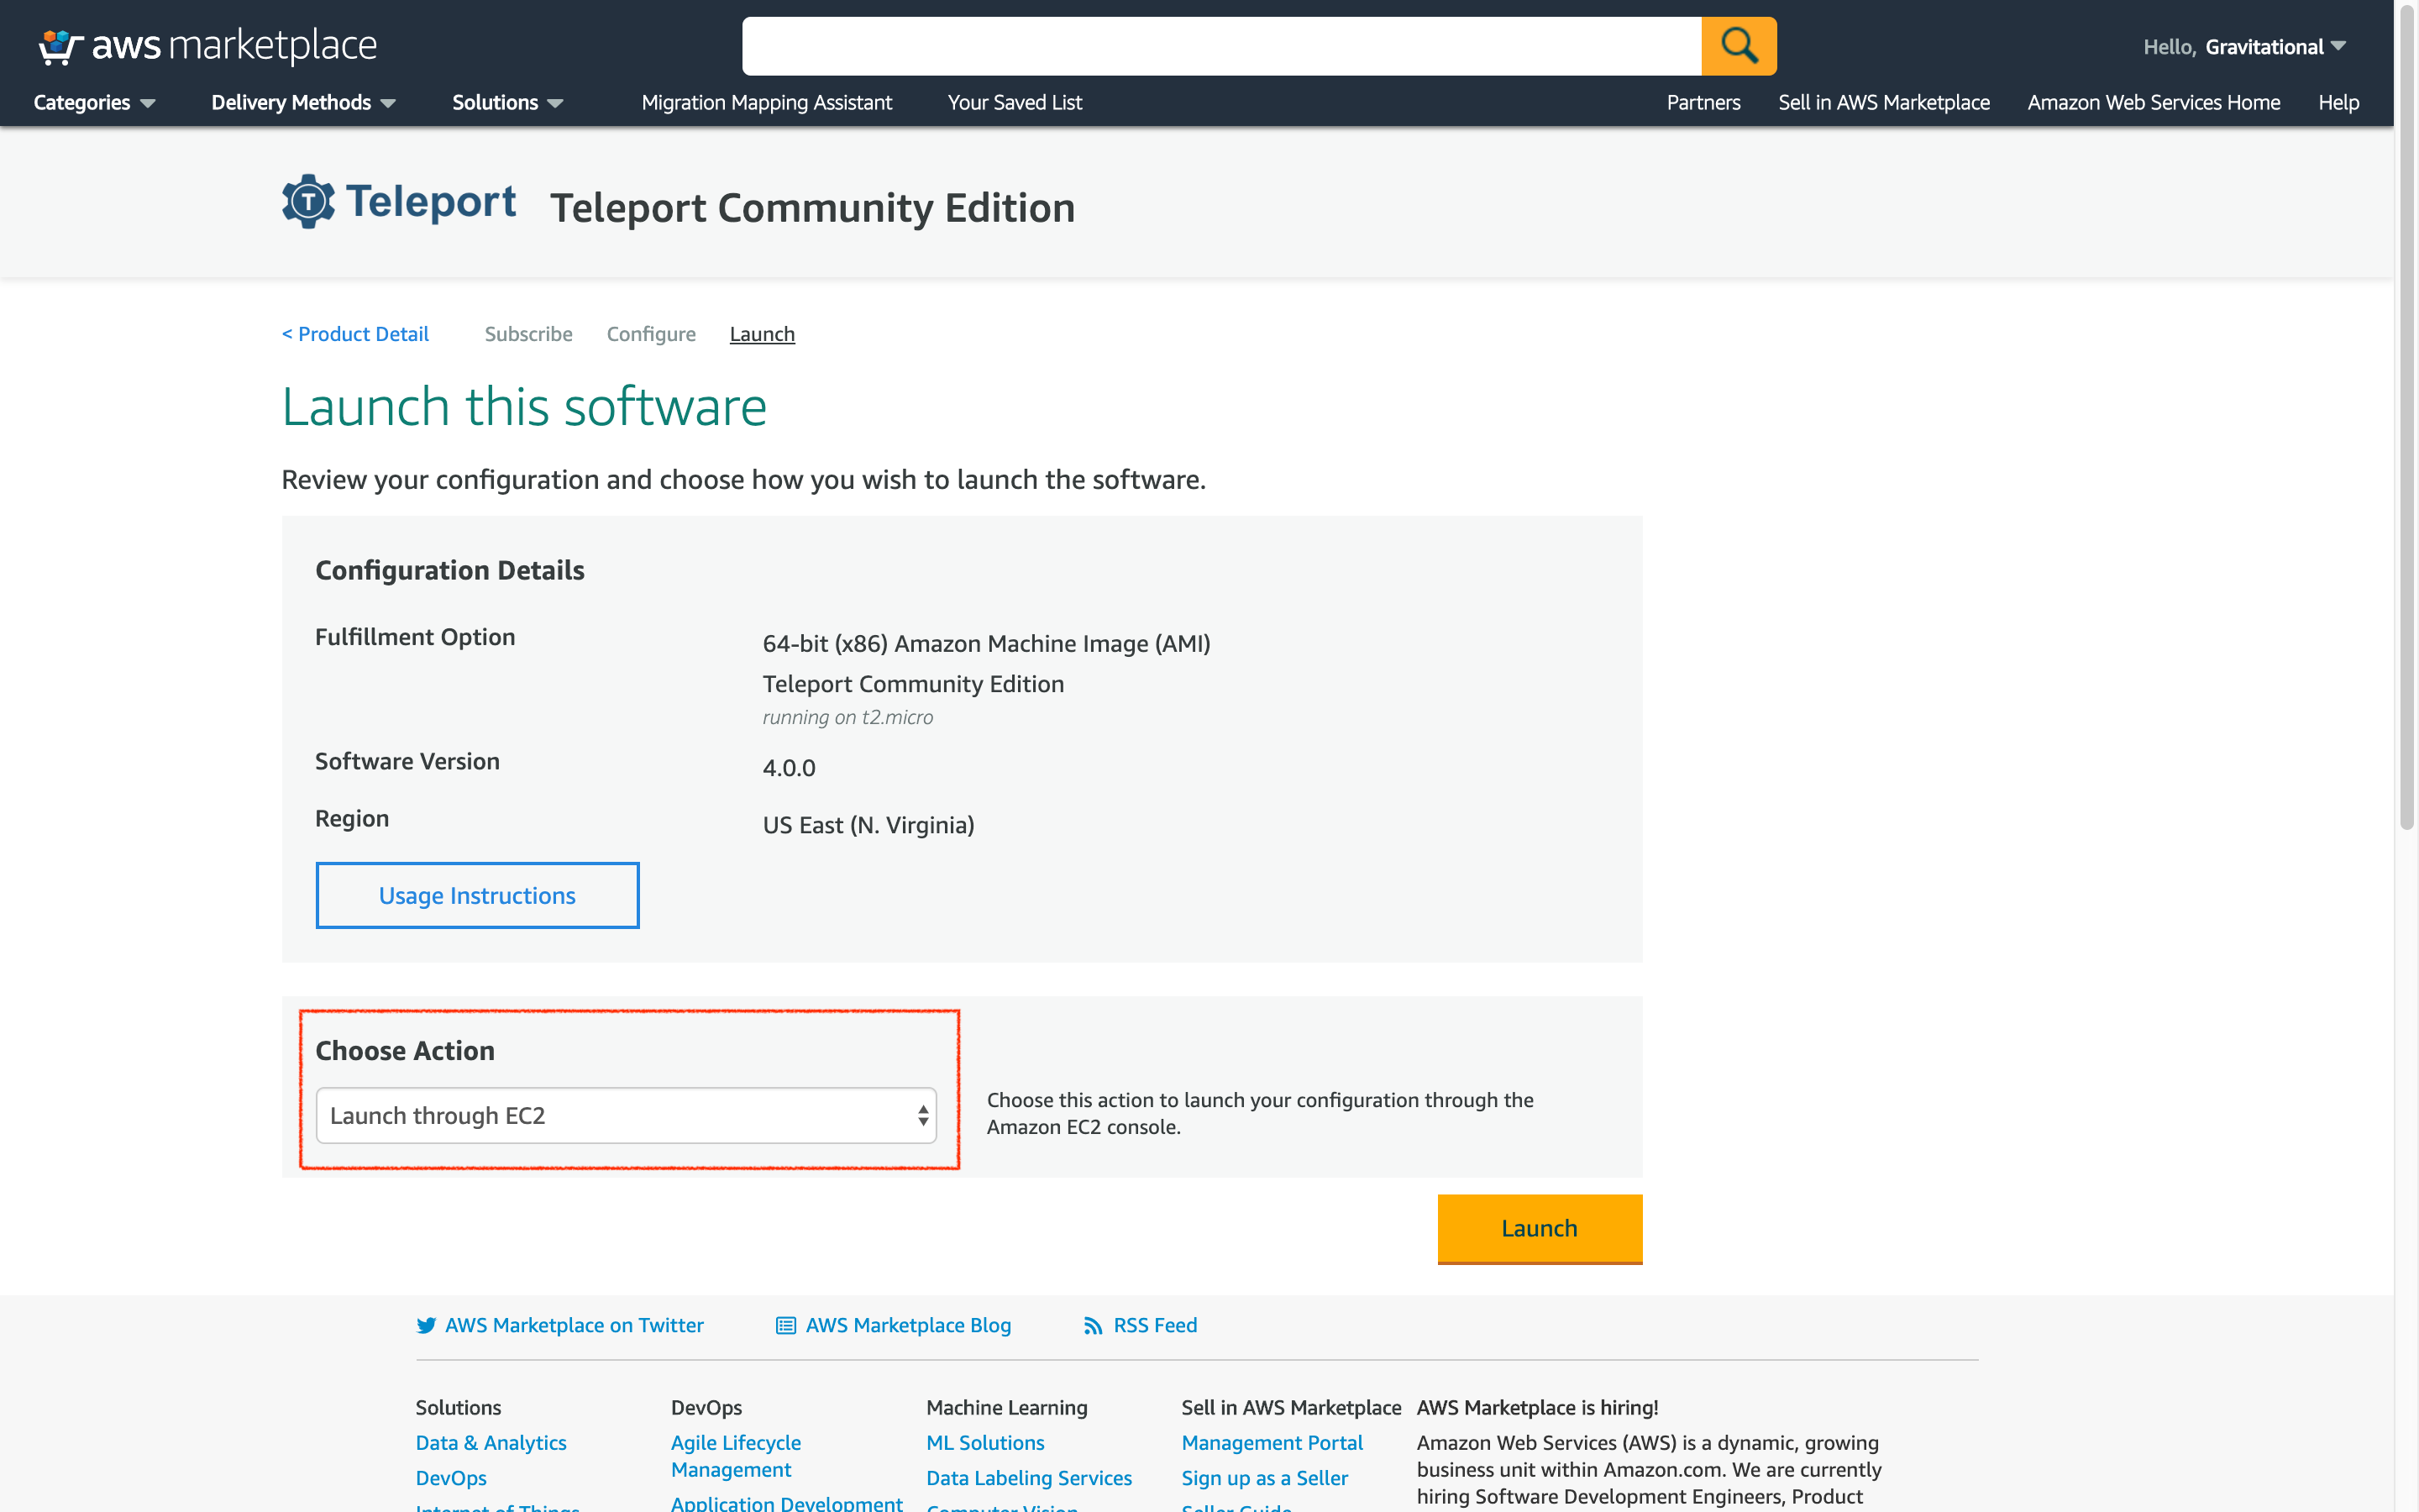2419x1512 pixels.
Task: Click the orange Launch button
Action: (x=1540, y=1228)
